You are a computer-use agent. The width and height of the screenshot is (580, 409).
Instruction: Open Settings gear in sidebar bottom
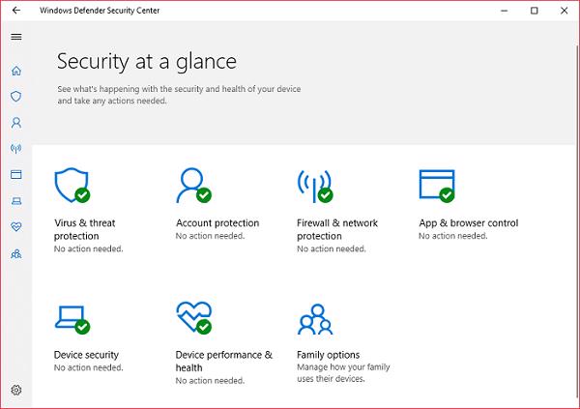click(16, 390)
